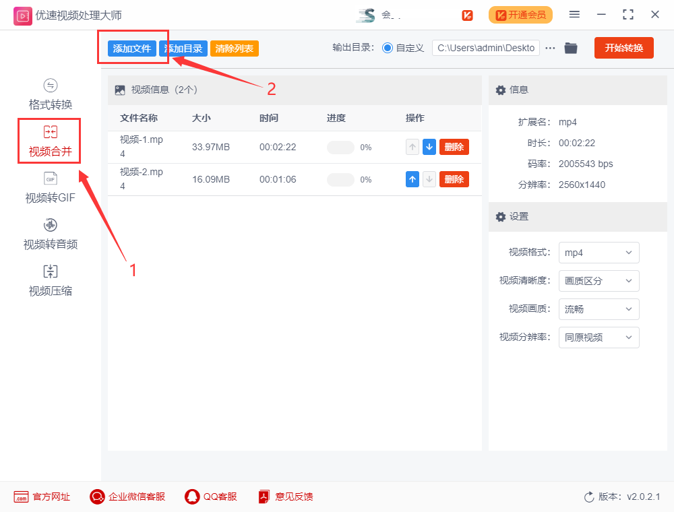Viewport: 674px width, 512px height.
Task: Move 视频-1.mp4 down with blue arrow
Action: tap(429, 147)
